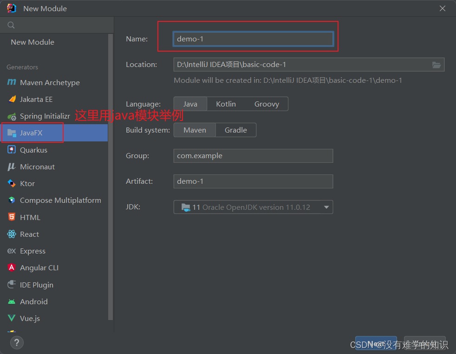The image size is (456, 354).
Task: Select Java as the language
Action: 190,104
